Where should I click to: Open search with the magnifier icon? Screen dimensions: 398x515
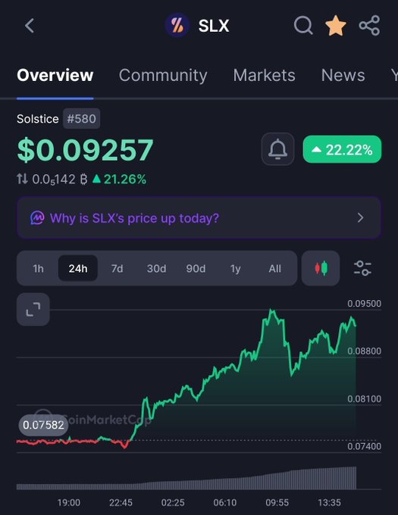[303, 25]
